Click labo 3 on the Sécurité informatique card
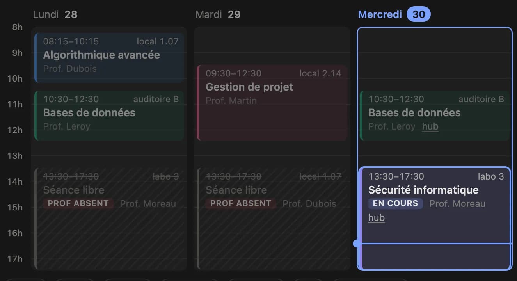The height and width of the screenshot is (281, 517). pyautogui.click(x=491, y=176)
